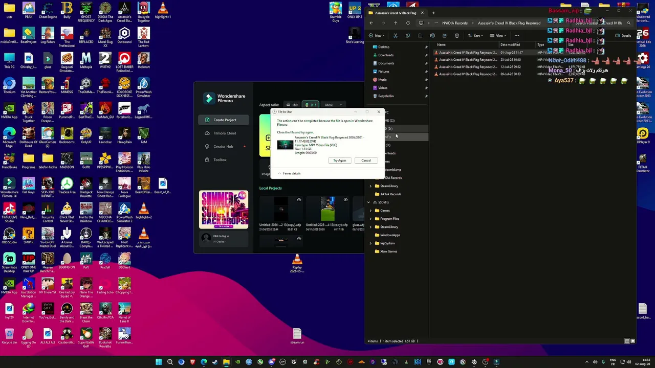This screenshot has width=655, height=368.
Task: Open Music in the Explorer sidebar
Action: 382,80
